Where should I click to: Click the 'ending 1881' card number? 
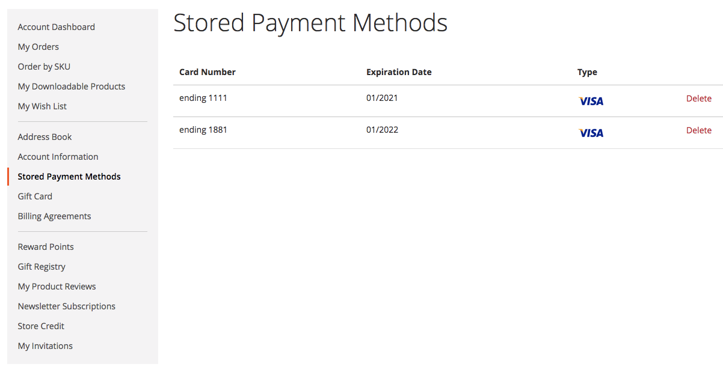point(203,130)
